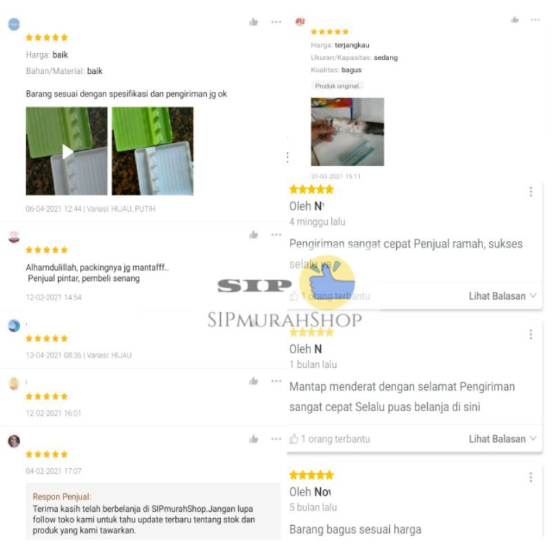Open second photo of green and white trays
The image size is (552, 552).
coord(152,151)
